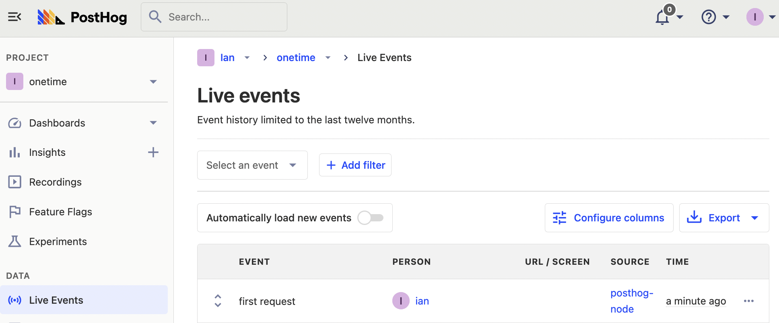Open the help question mark menu
Viewport: 779px width, 323px height.
click(709, 17)
